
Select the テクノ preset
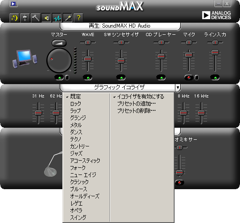[x=86, y=139]
